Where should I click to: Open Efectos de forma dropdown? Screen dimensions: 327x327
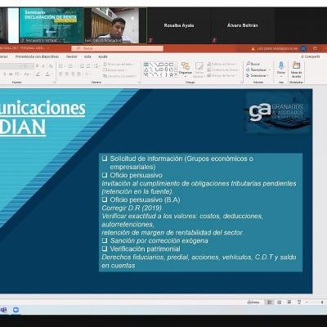click(x=222, y=75)
